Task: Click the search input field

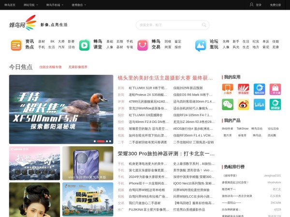Action: [168, 25]
